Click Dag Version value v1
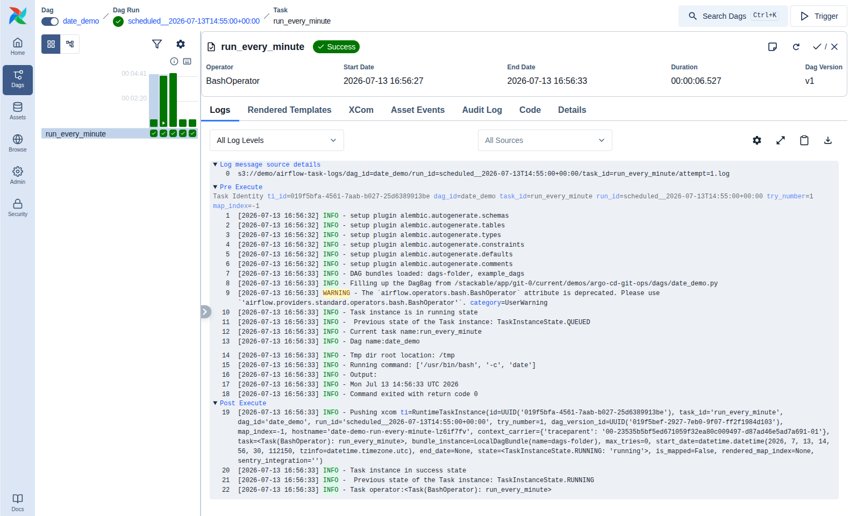 [x=809, y=81]
